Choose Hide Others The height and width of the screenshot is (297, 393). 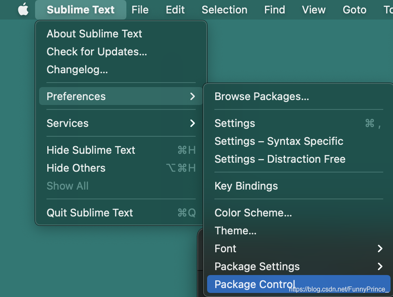(x=121, y=168)
